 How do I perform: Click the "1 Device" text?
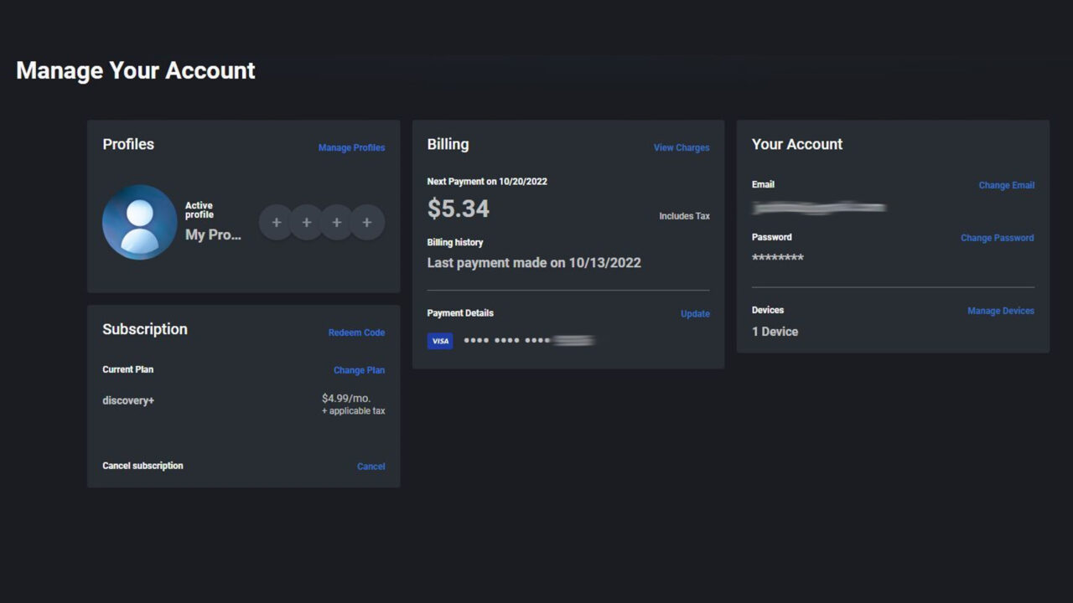coord(775,332)
